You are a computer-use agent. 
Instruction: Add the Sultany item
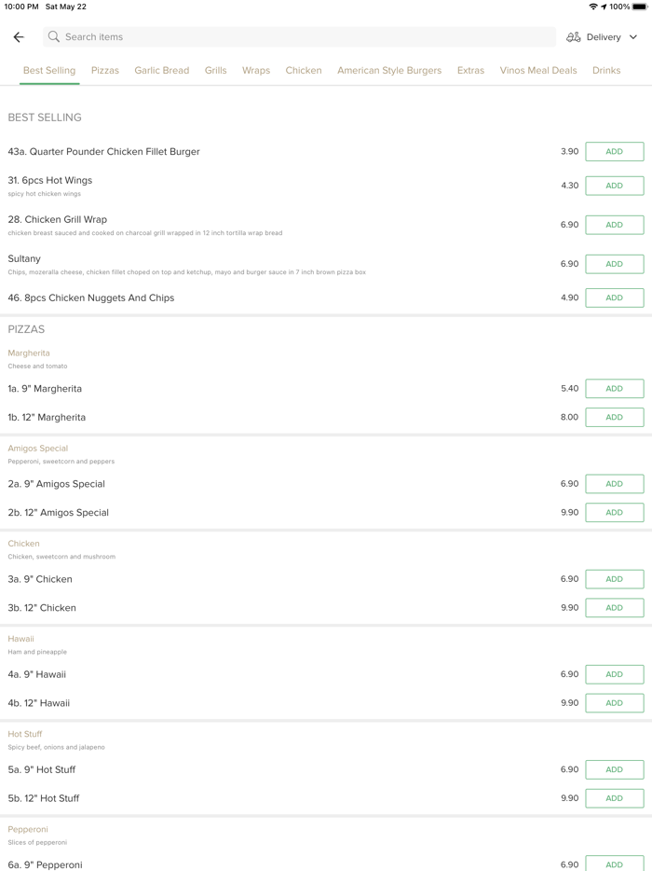614,264
